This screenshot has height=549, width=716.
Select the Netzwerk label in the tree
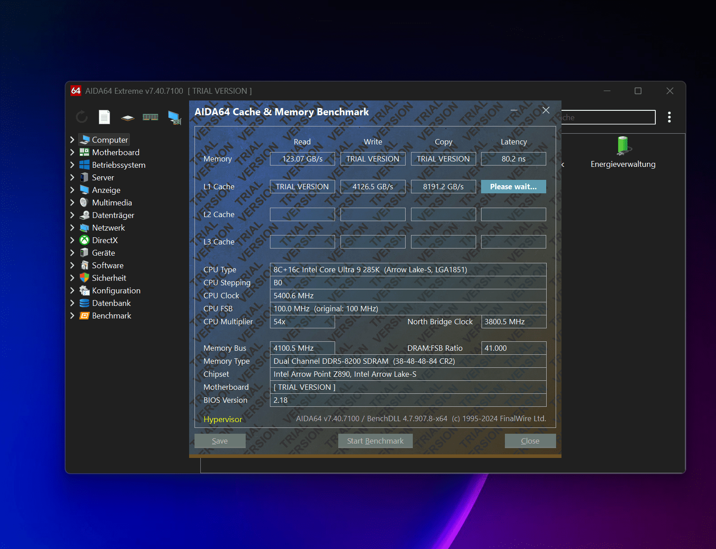108,228
